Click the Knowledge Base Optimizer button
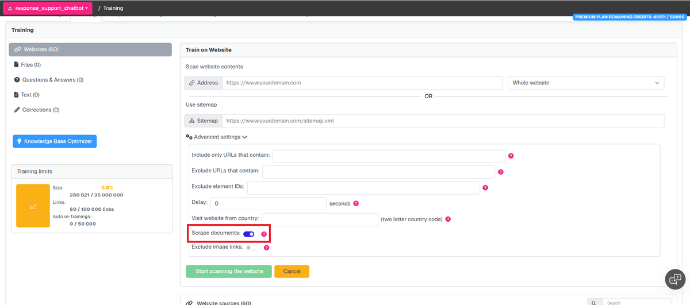Screen dimensions: 690x305 (x=55, y=141)
